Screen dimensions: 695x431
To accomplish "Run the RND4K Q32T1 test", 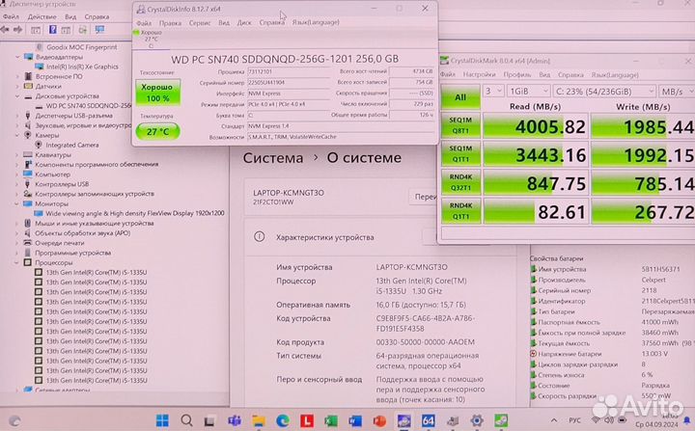I will coord(460,182).
